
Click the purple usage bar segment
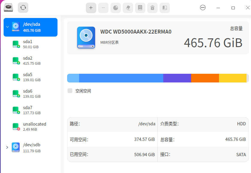click(x=177, y=78)
